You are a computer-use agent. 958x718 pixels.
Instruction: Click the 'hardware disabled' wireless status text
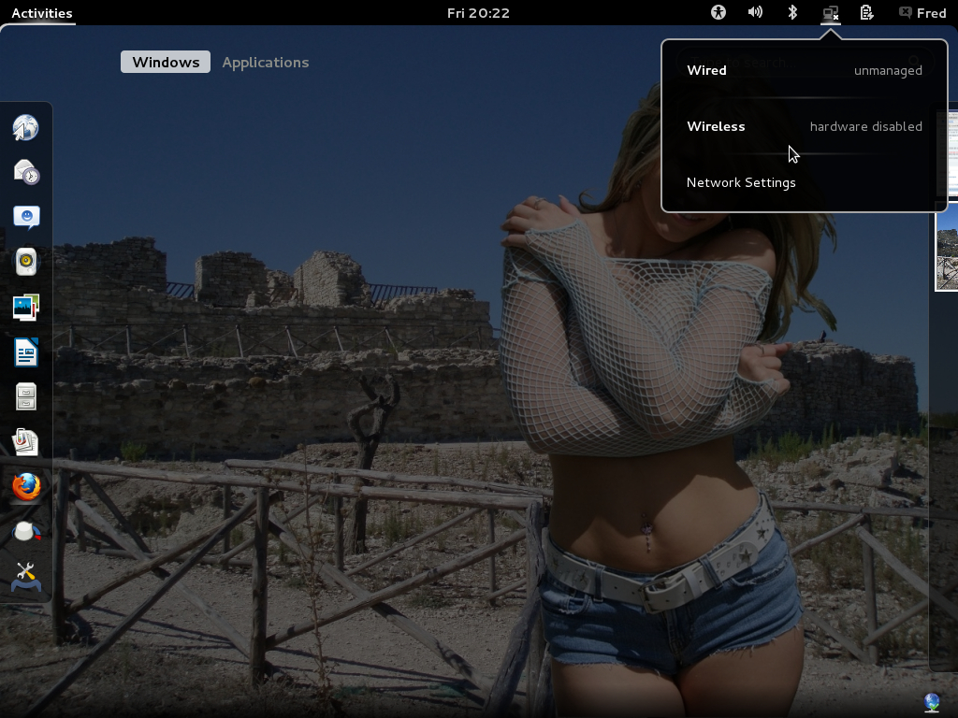[x=866, y=126]
